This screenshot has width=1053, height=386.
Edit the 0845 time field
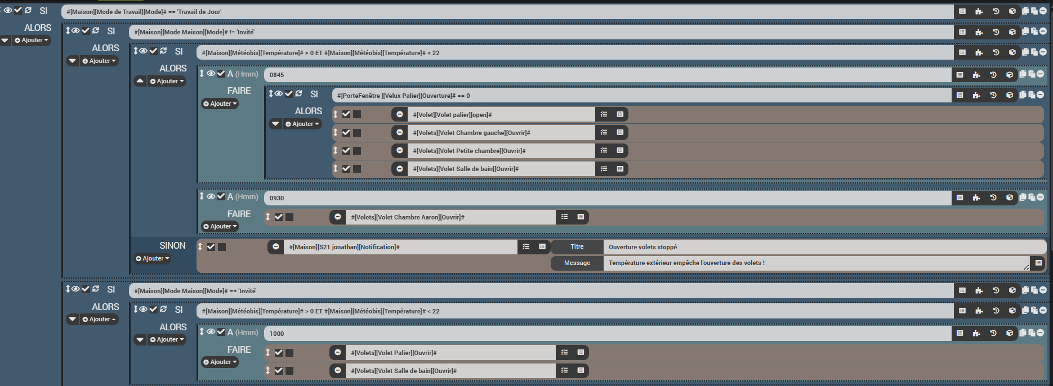pyautogui.click(x=607, y=74)
